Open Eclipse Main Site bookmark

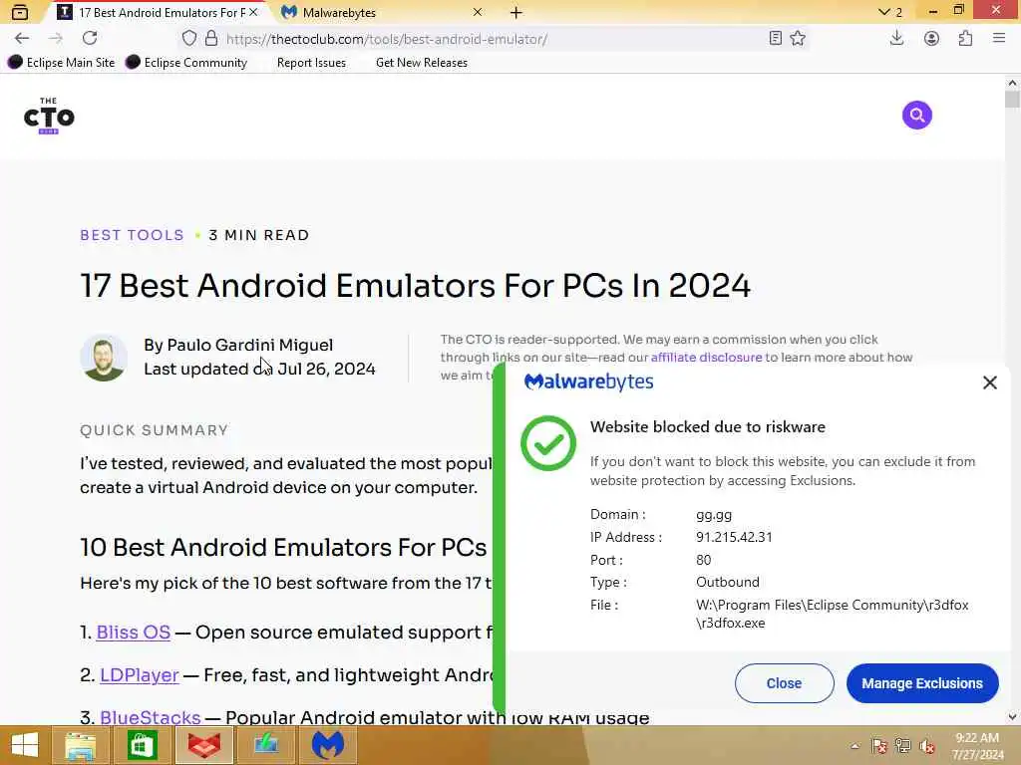click(x=61, y=63)
